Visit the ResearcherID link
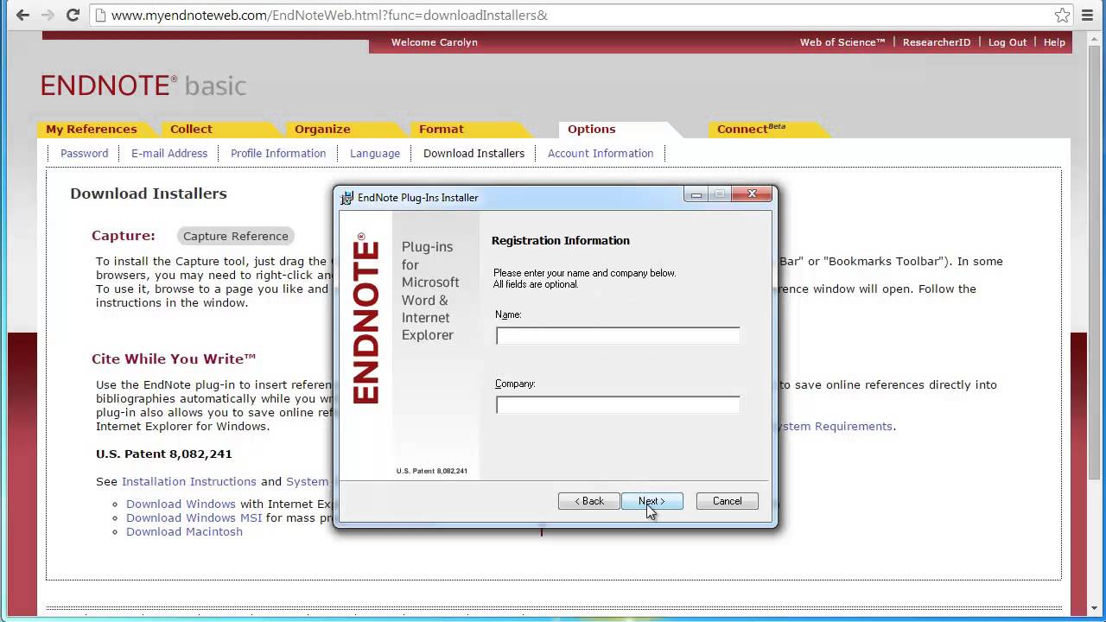Screen dimensions: 1106x622 click(x=937, y=42)
